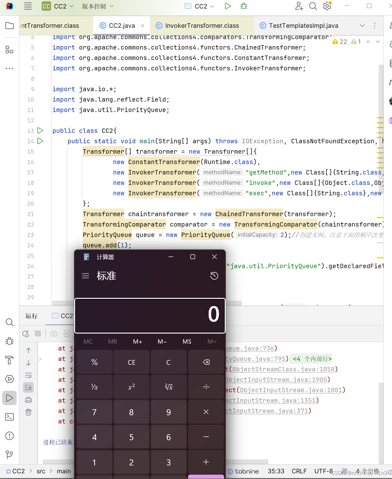Image resolution: width=392 pixels, height=479 pixels.
Task: Switch to the CC2.java editor tab
Action: coord(122,26)
